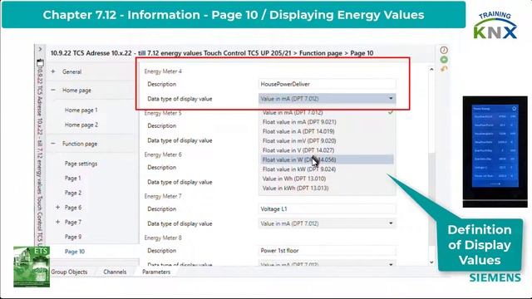
Task: Switch to the Parameters tab
Action: [156, 272]
